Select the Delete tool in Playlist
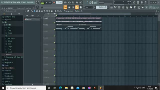This screenshot has height=90, width=160. pyautogui.click(x=37, y=11)
